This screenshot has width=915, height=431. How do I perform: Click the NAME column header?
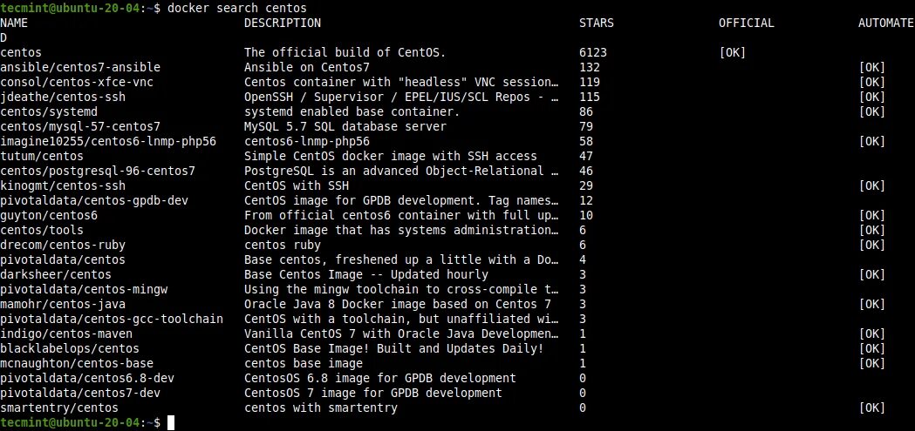(x=15, y=23)
